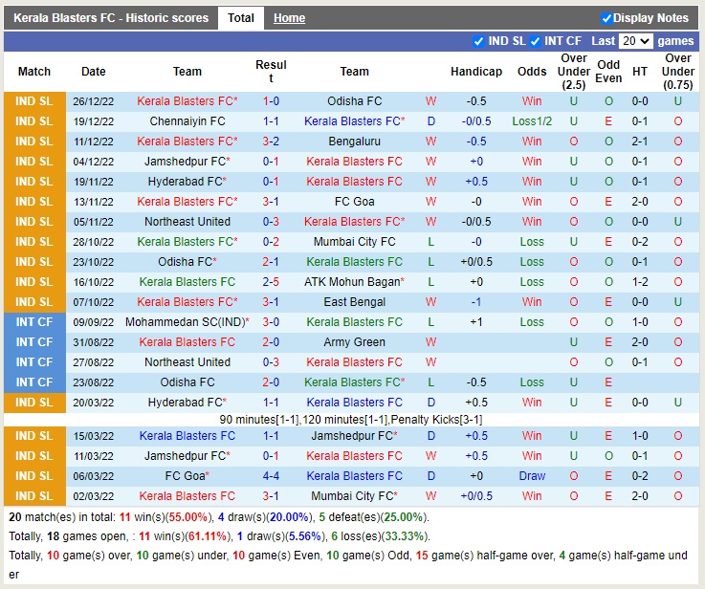705x589 pixels.
Task: Click Army Green team name
Action: coord(354,342)
